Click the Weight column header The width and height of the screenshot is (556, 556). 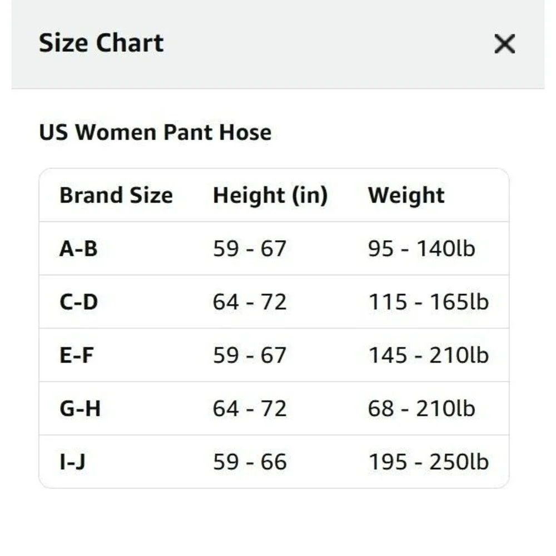point(406,196)
